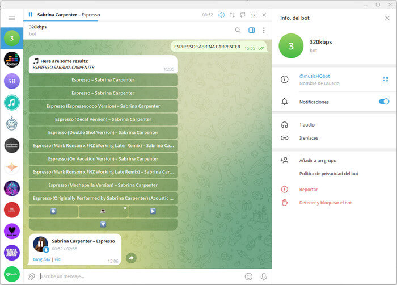Screen dimensions: 397x285
Task: Open the red circle avatar chat
Action: [12, 209]
